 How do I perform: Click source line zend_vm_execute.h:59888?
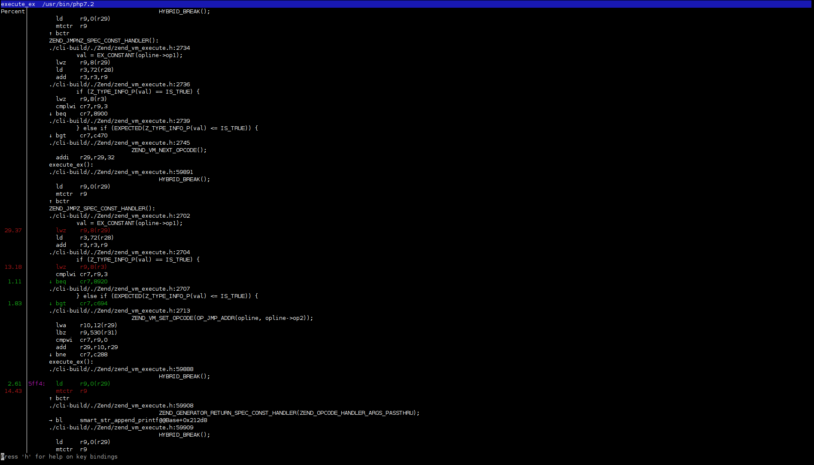tap(121, 369)
